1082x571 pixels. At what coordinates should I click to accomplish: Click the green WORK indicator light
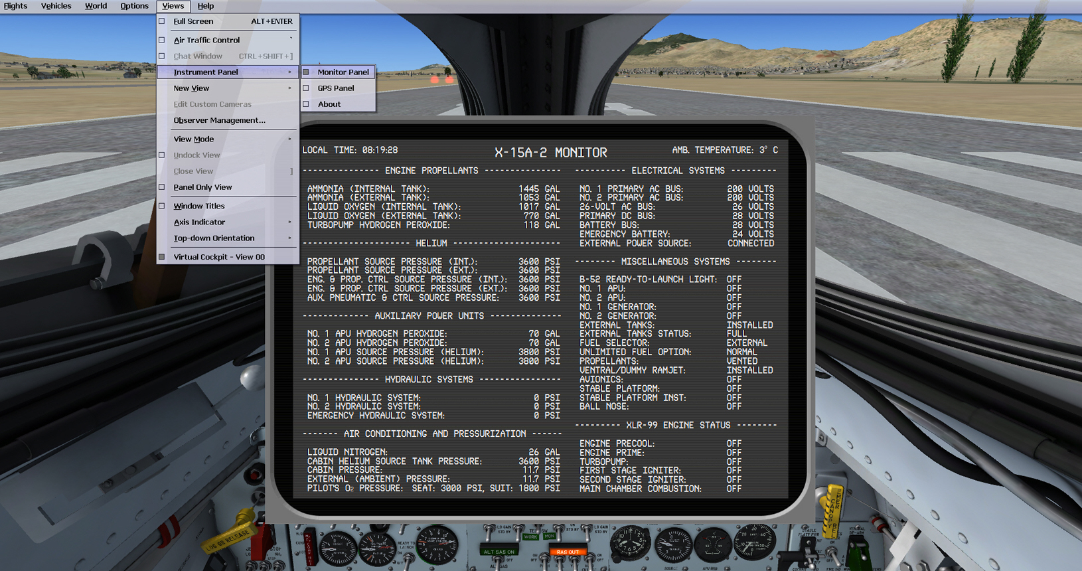click(x=530, y=536)
